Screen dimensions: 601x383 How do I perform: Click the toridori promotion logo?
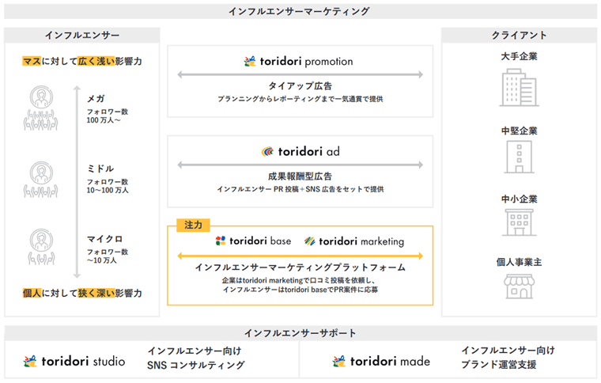(x=300, y=61)
